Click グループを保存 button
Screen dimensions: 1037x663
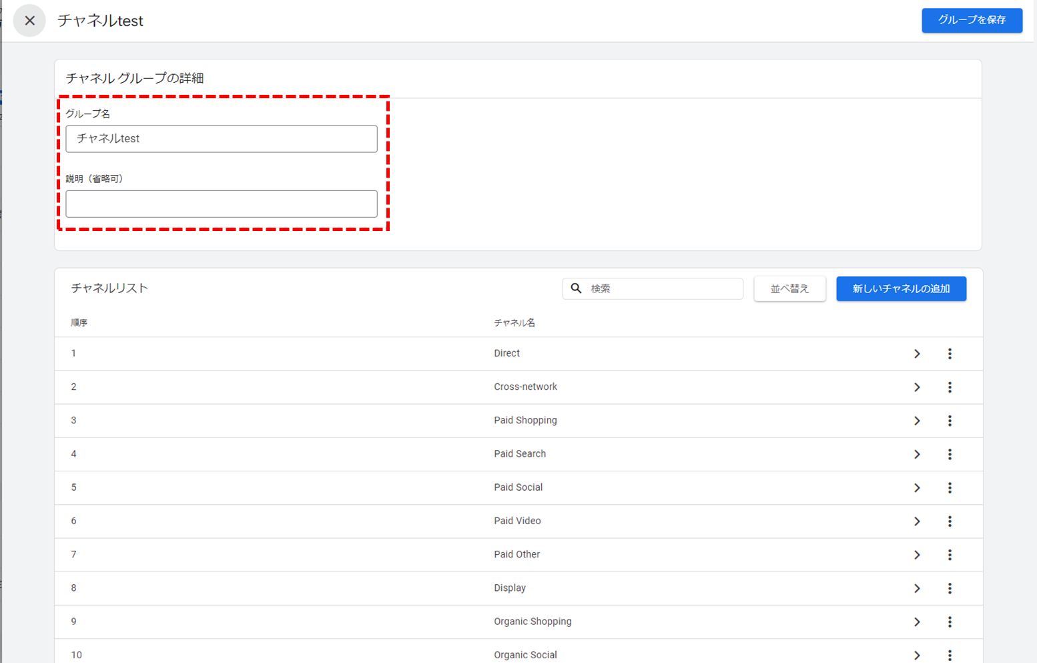coord(972,20)
